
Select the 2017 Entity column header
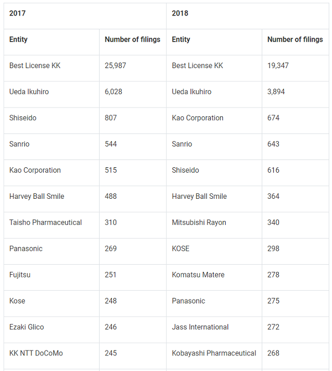(18, 39)
